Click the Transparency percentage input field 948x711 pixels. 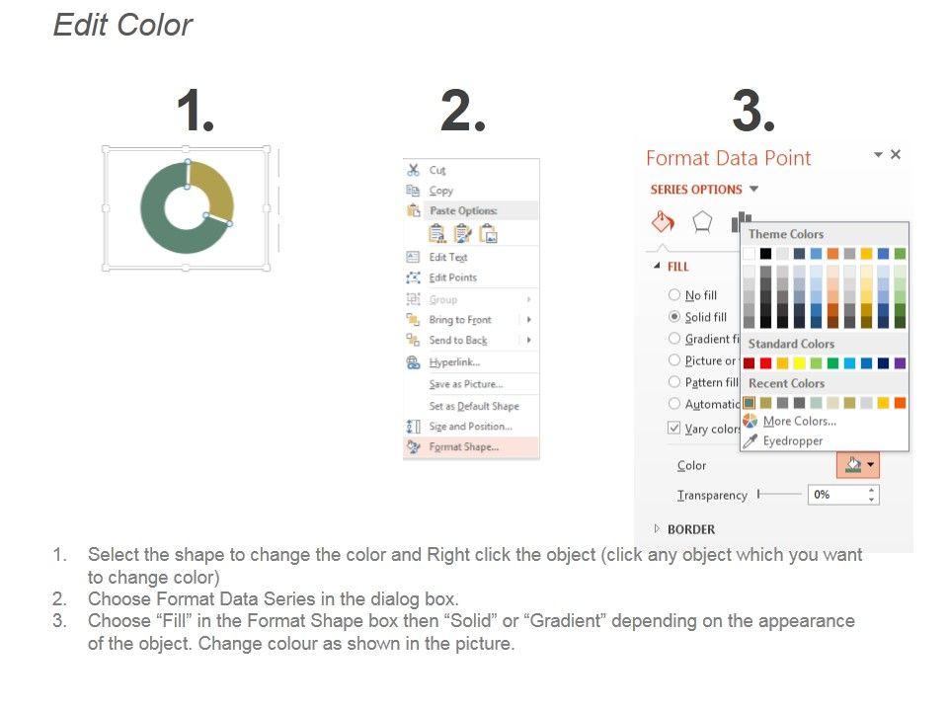click(x=835, y=495)
